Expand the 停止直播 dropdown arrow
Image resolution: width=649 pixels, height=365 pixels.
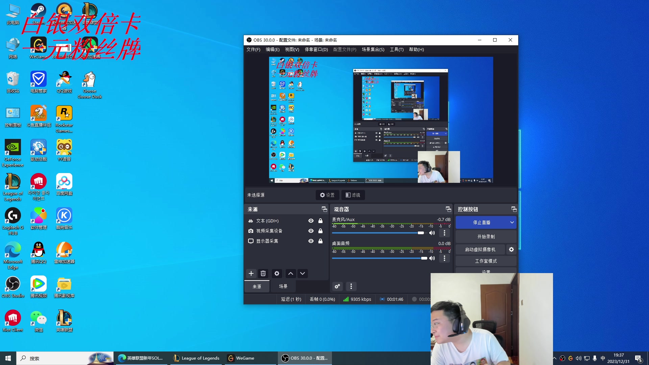click(x=512, y=222)
